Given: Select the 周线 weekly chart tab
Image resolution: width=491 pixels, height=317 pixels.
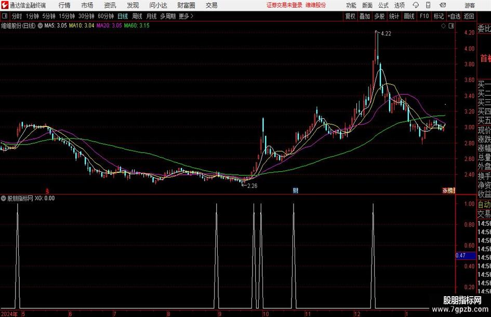Looking at the screenshot, I should pos(137,16).
